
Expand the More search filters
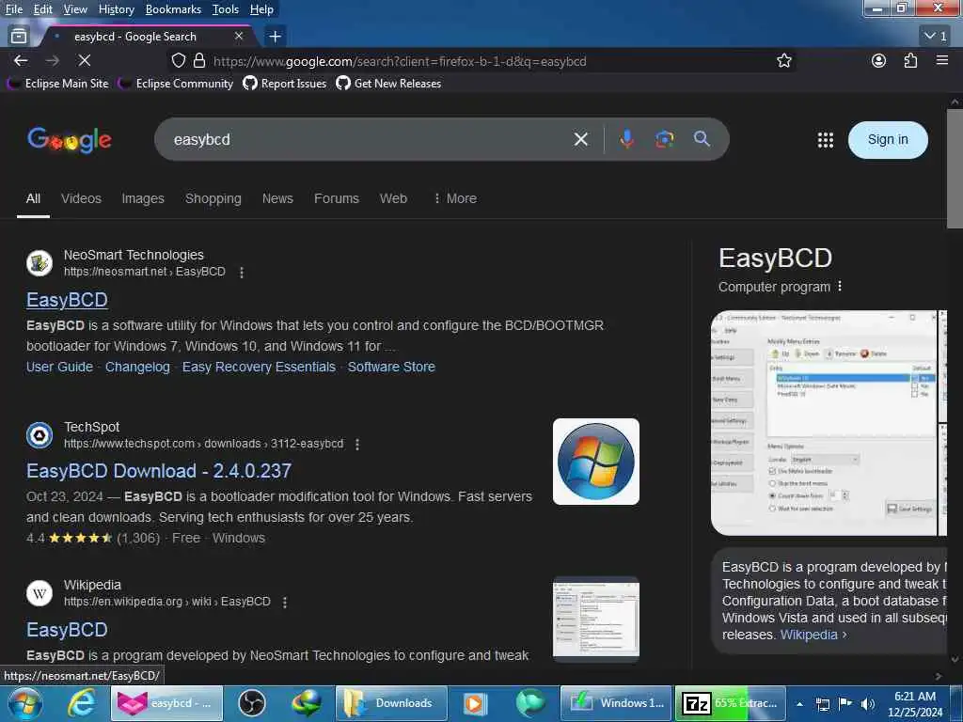[x=455, y=198]
